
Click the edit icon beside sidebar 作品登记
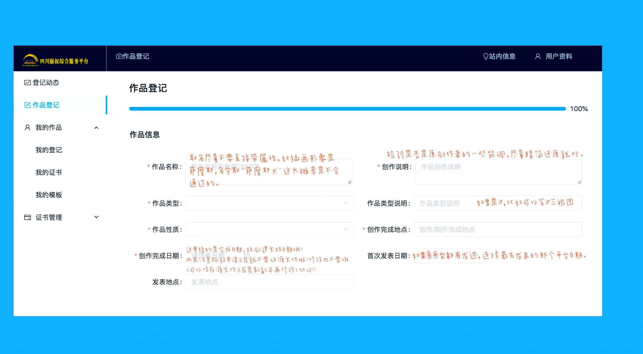(27, 105)
